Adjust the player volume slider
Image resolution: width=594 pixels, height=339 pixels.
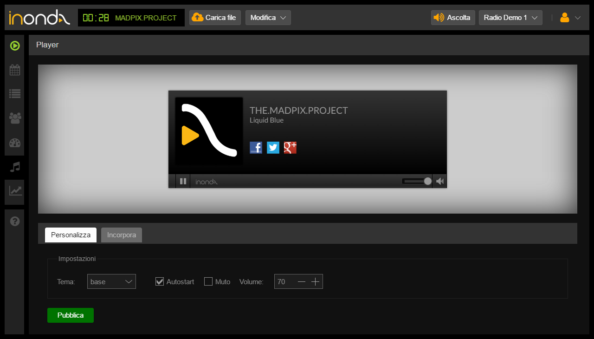coord(417,181)
